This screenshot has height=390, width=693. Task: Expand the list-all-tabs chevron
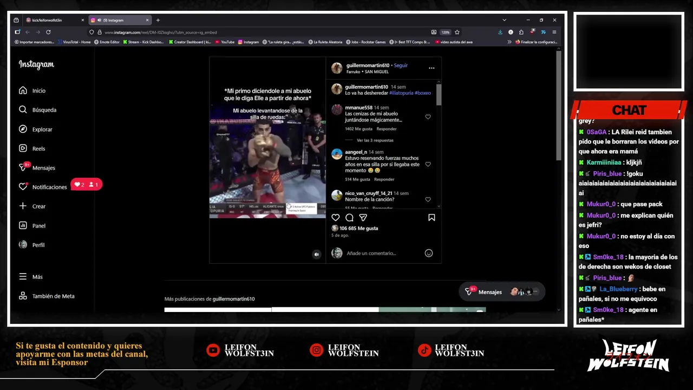[x=504, y=20]
